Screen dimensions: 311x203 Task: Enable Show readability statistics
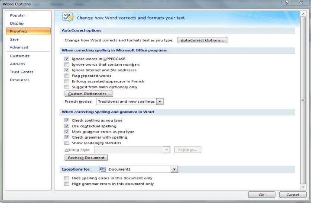(x=67, y=143)
